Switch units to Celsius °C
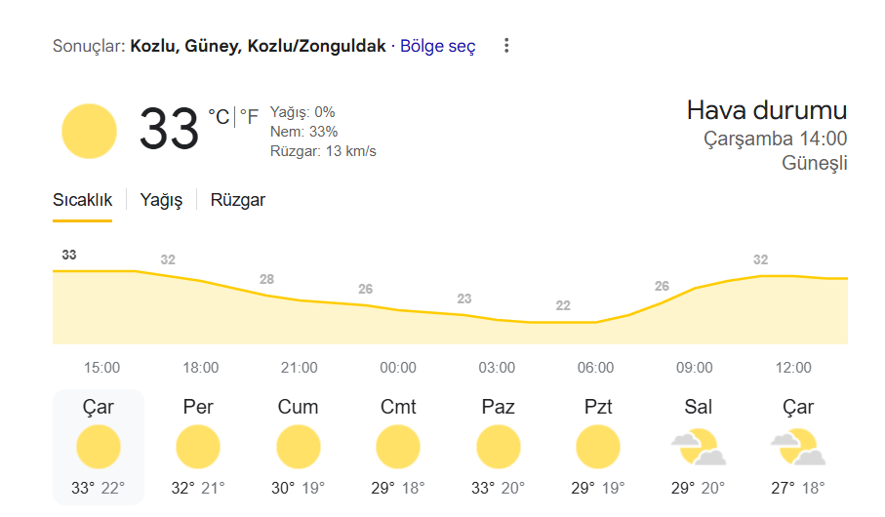Screen dimensions: 885x517 [x=219, y=117]
